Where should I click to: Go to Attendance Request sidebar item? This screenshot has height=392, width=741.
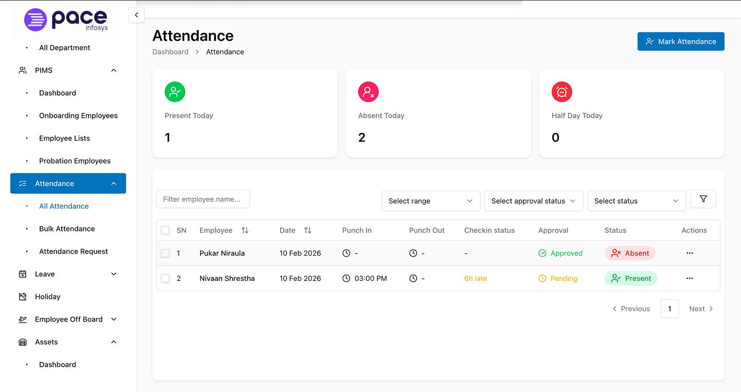coord(74,252)
